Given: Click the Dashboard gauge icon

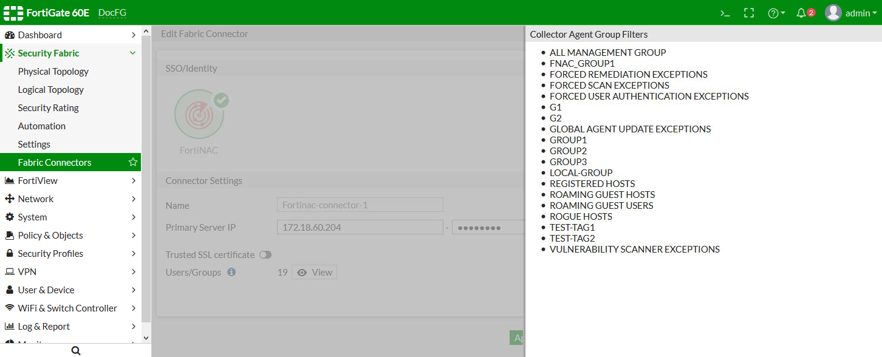Looking at the screenshot, I should 9,35.
